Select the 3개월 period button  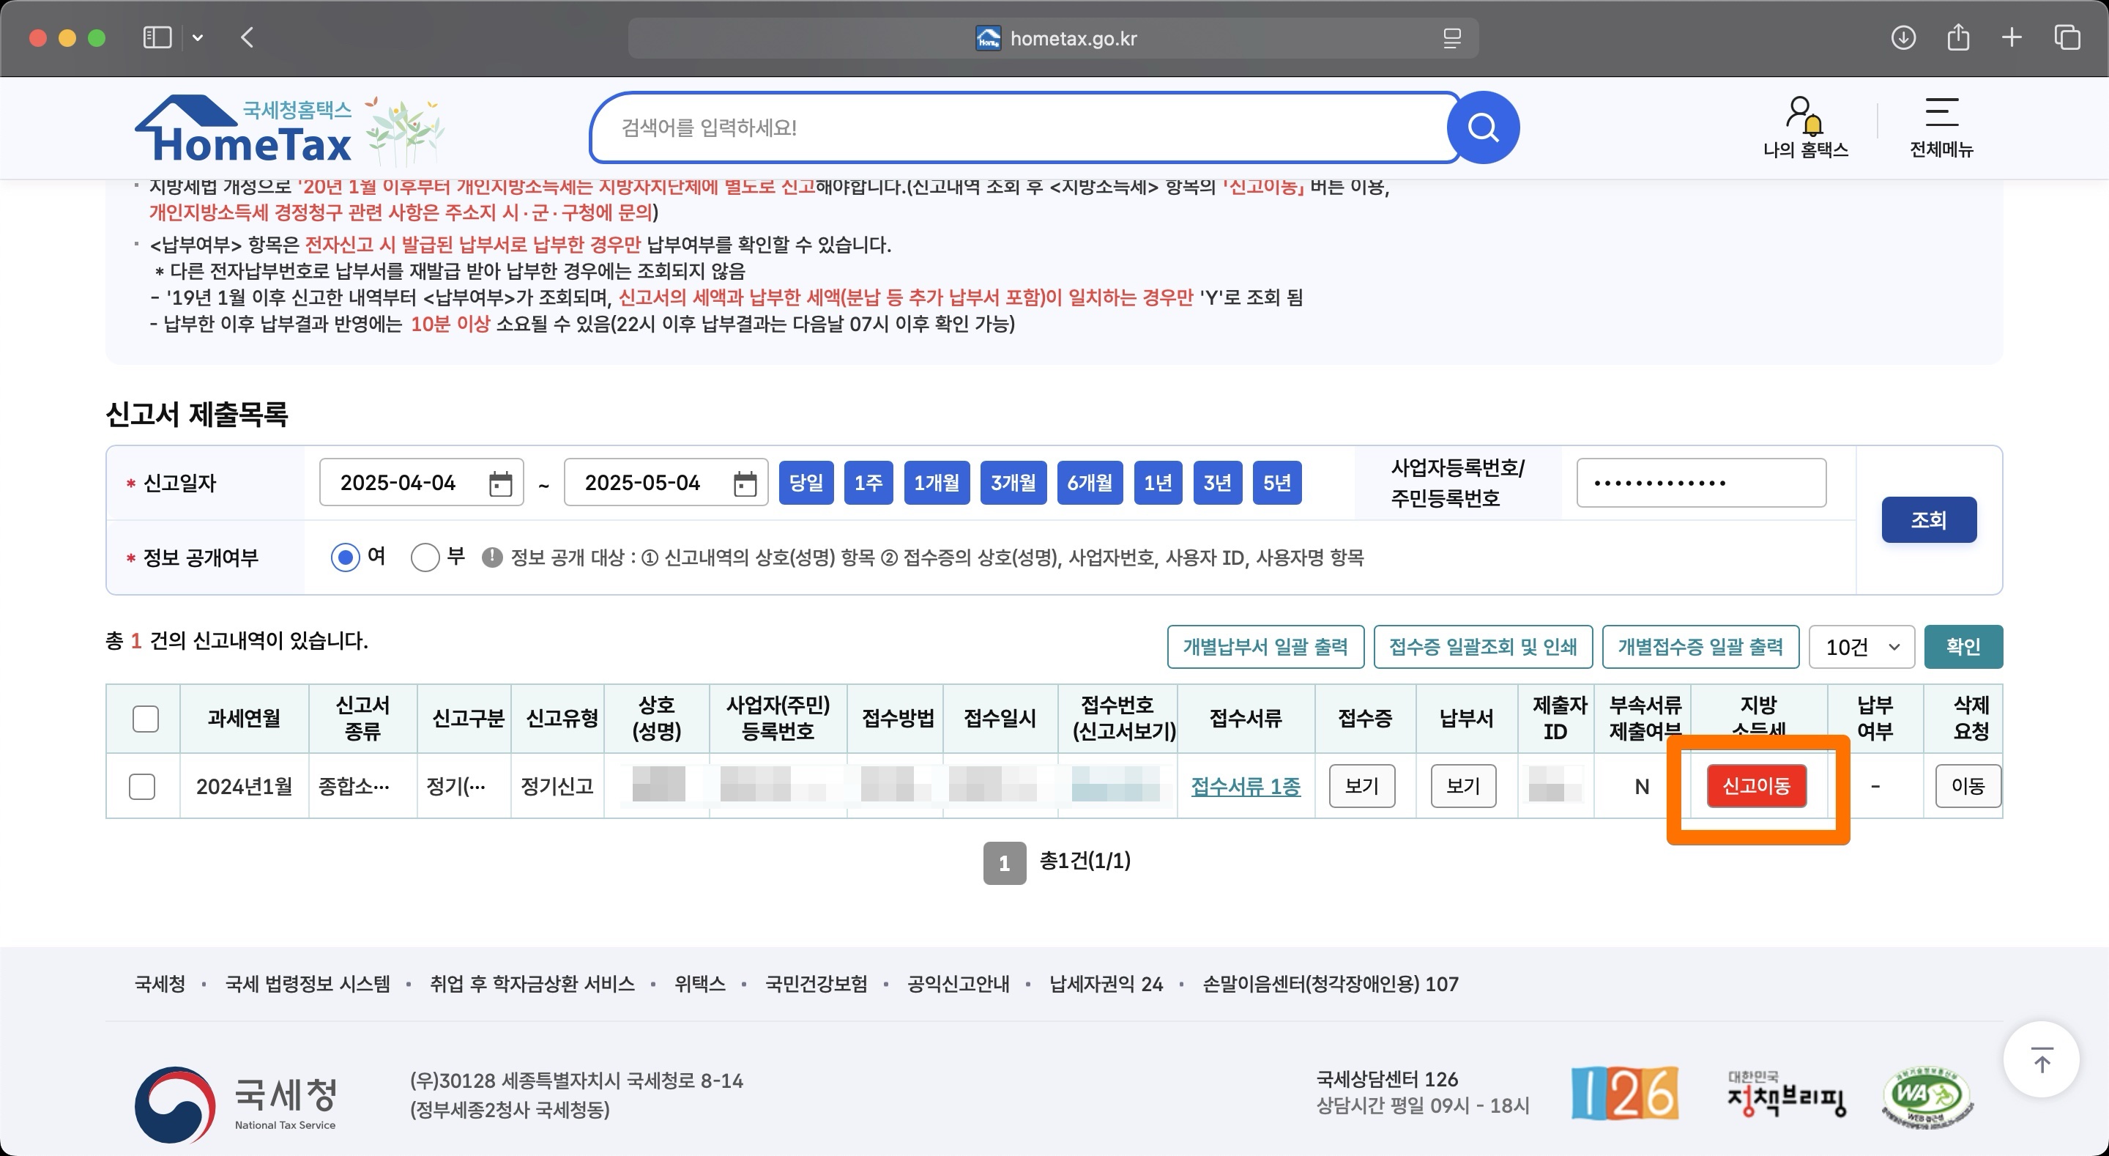1012,483
